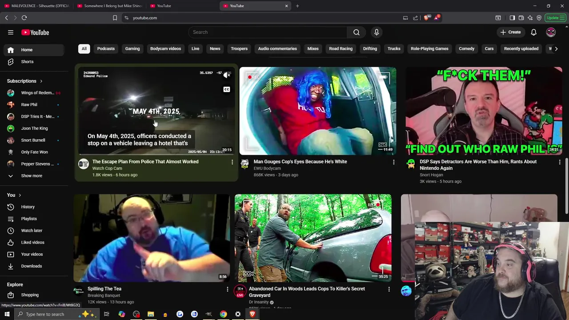This screenshot has height=320, width=569.
Task: Open options menu for Abandoned Car In Woods video
Action: 389,289
